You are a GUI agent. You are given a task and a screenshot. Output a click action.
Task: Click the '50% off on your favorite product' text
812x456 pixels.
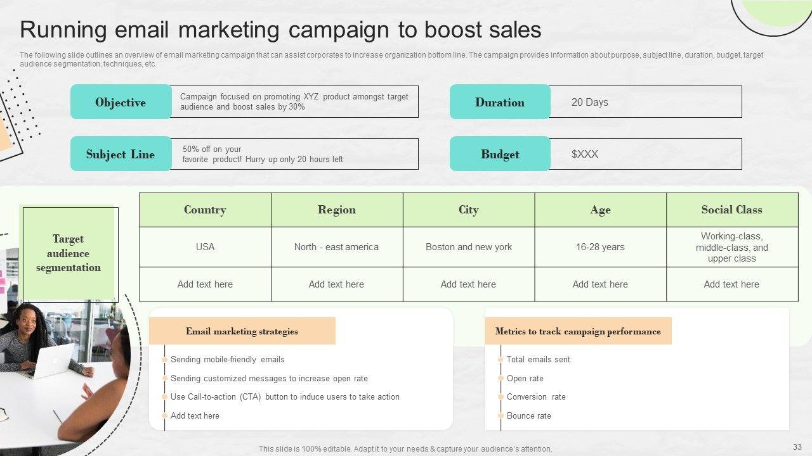(263, 155)
